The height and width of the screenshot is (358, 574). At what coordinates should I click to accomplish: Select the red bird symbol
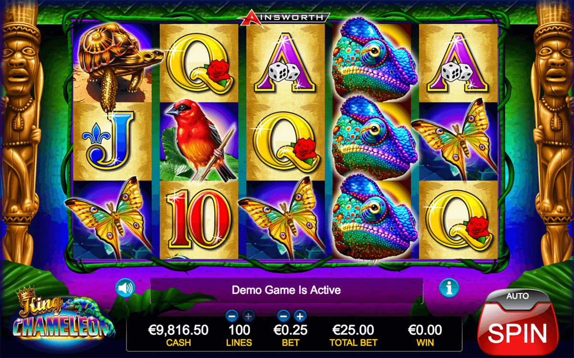pos(198,142)
